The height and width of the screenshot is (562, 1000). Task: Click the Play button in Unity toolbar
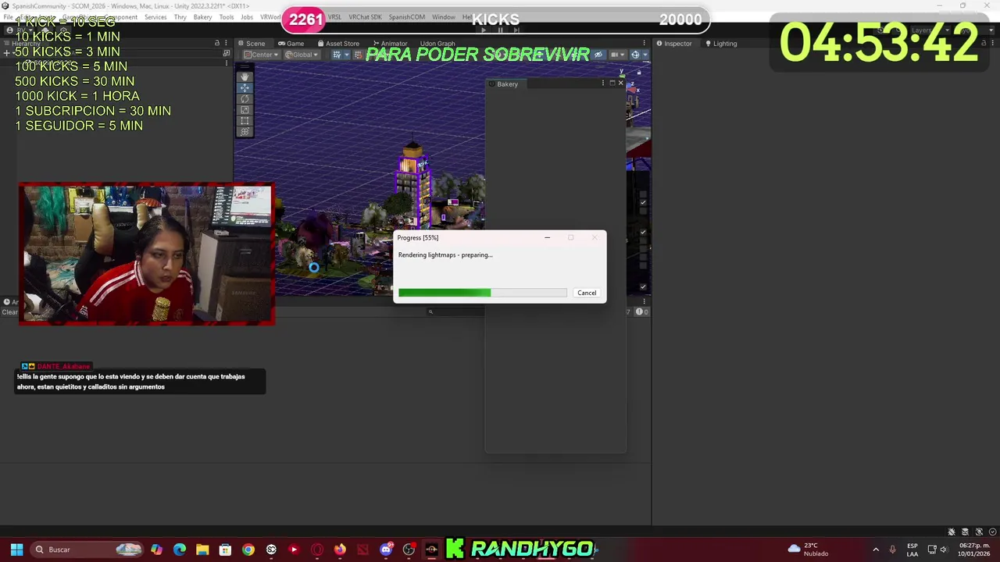tap(484, 30)
